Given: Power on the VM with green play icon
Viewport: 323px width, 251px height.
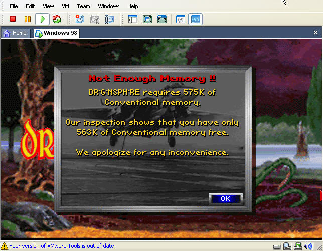Looking at the screenshot, I should 43,19.
